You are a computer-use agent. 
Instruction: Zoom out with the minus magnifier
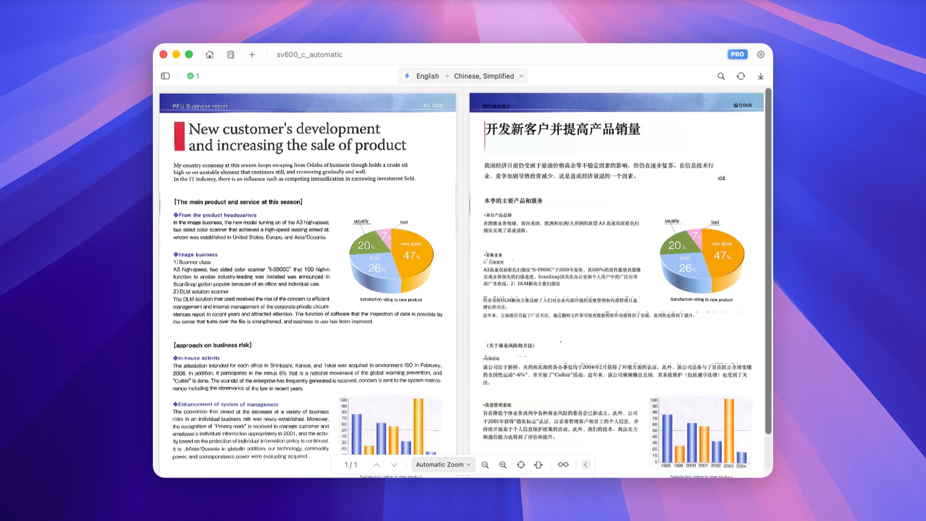tap(485, 465)
